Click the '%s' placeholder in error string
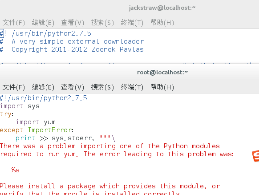This screenshot has width=259, height=195. [x=16, y=170]
